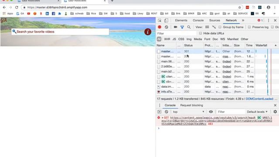The image size is (279, 157).
Task: Click the red extension icon in the toolbar
Action: (247, 7)
